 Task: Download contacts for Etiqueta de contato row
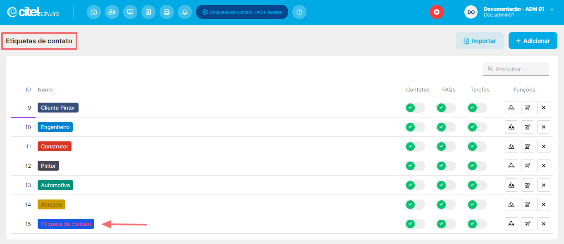point(511,224)
